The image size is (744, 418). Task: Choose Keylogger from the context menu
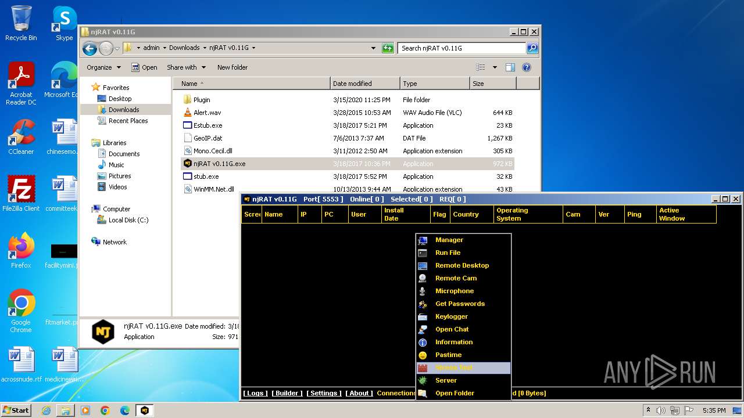463,316
